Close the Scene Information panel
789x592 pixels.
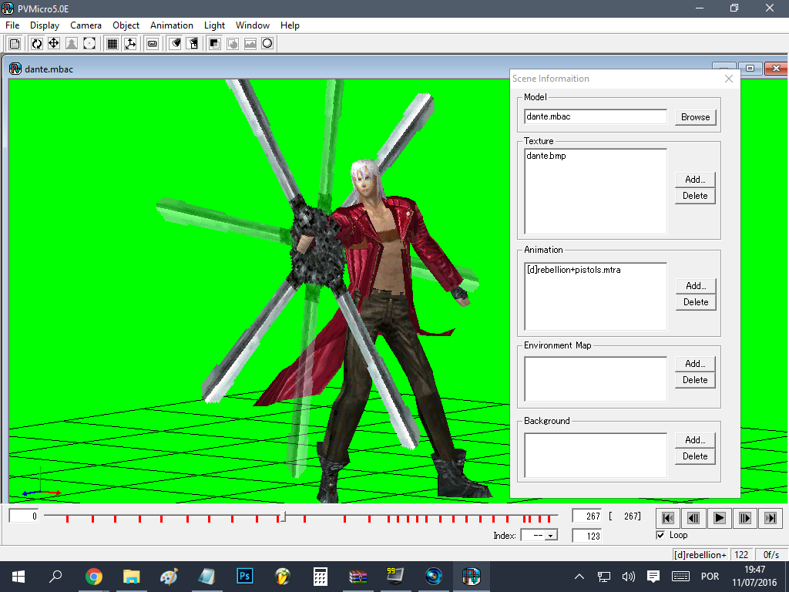(x=729, y=79)
